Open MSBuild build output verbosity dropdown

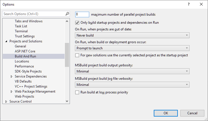pos(132,71)
